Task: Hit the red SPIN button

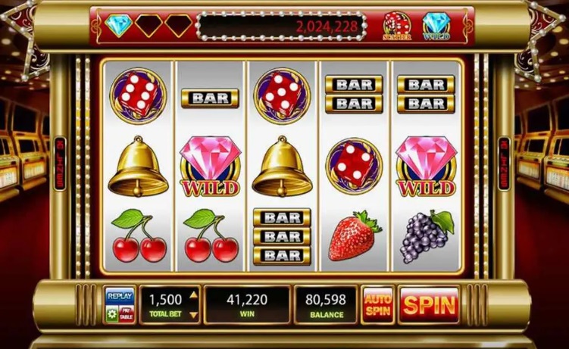Action: tap(429, 305)
